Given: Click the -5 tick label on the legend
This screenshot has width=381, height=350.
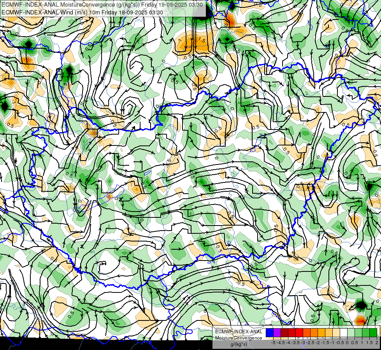Looking at the screenshot, I should point(273,343).
